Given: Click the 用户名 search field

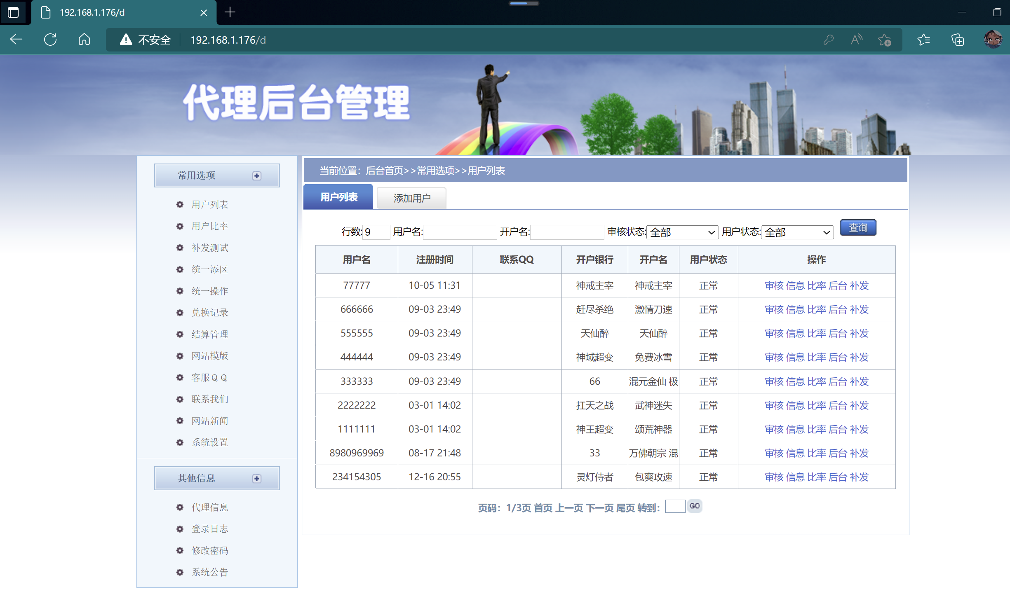Looking at the screenshot, I should (460, 232).
